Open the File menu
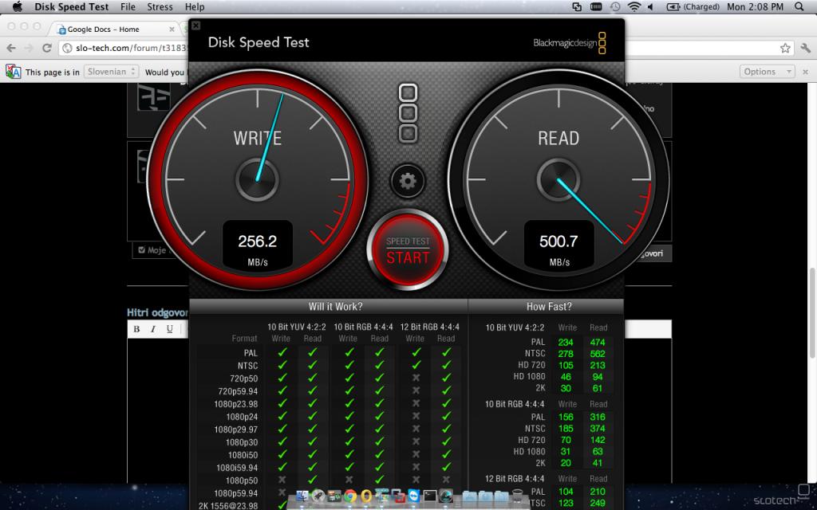This screenshot has height=510, width=817. pyautogui.click(x=128, y=6)
